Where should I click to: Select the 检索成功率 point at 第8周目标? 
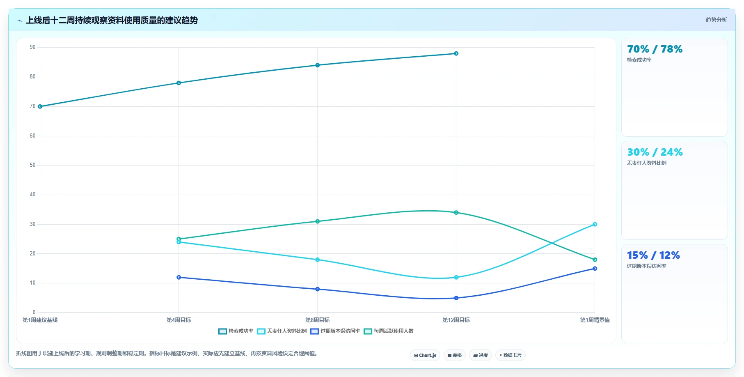(x=318, y=65)
